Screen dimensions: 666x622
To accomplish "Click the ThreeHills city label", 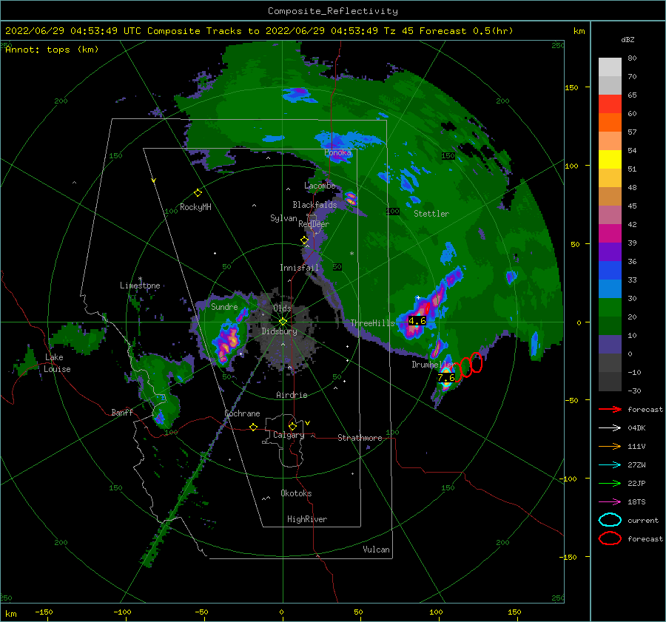I will pos(372,323).
